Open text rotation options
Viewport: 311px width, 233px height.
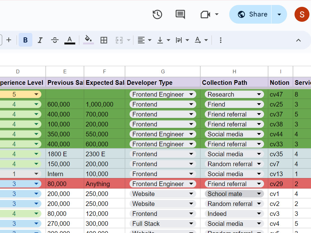click(201, 40)
